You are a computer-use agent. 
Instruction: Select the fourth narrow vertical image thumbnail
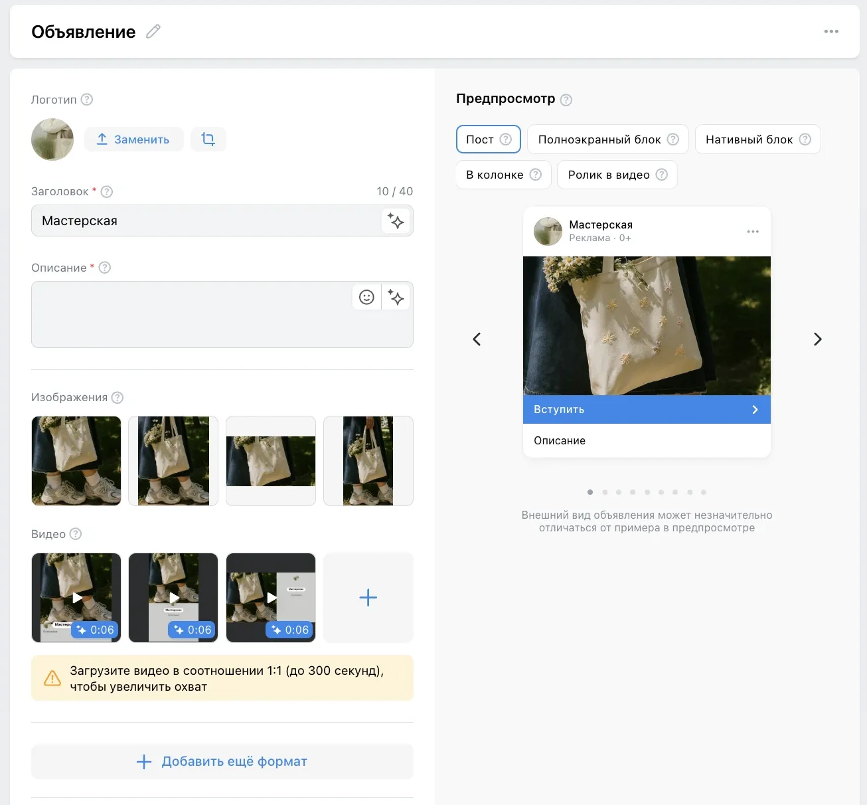click(368, 461)
